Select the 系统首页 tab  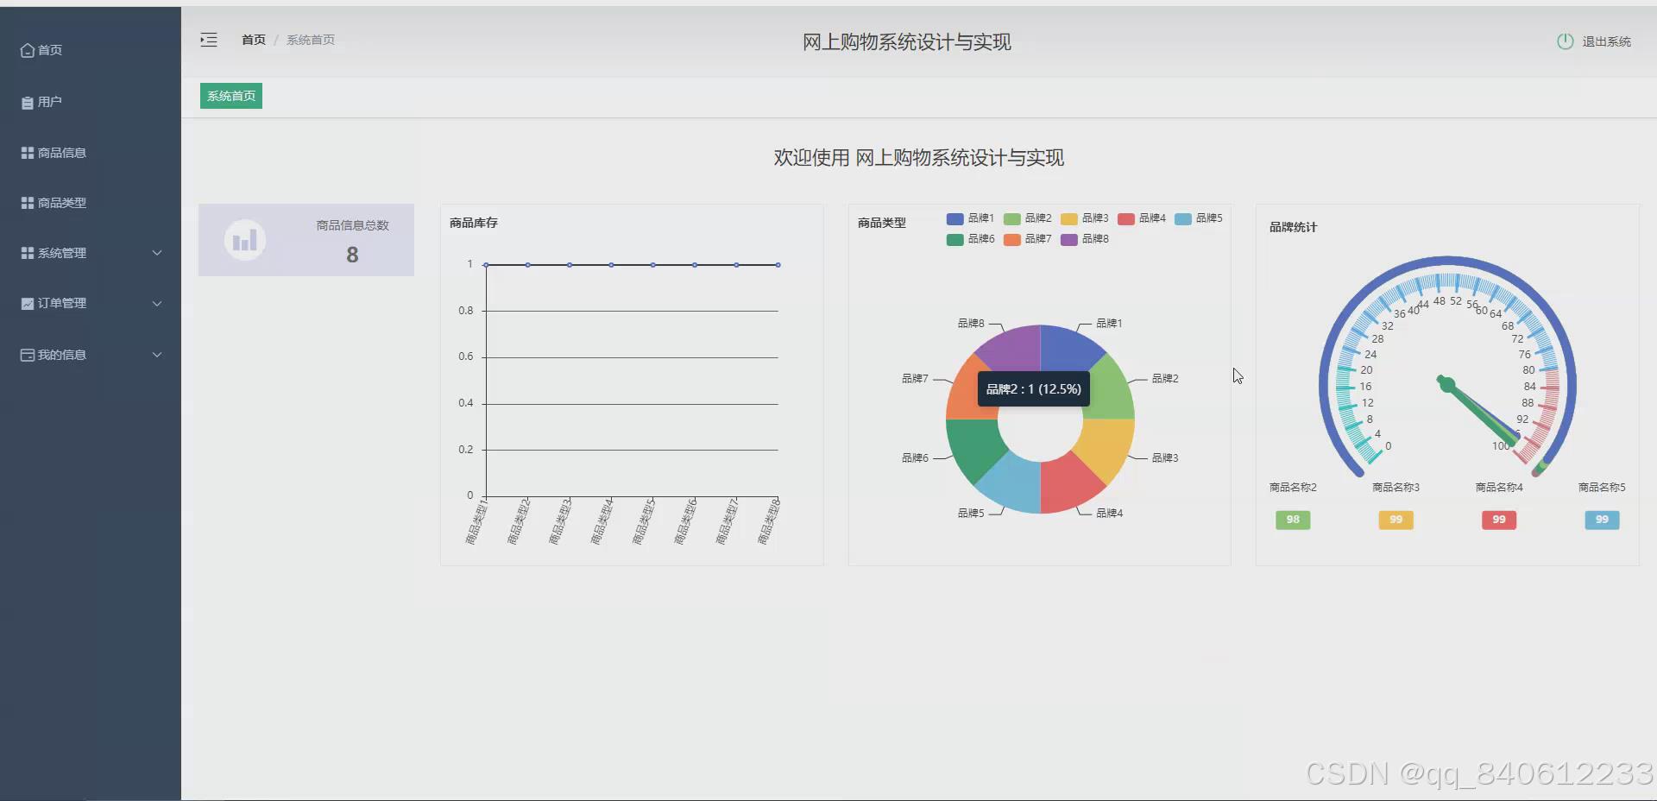(x=230, y=96)
